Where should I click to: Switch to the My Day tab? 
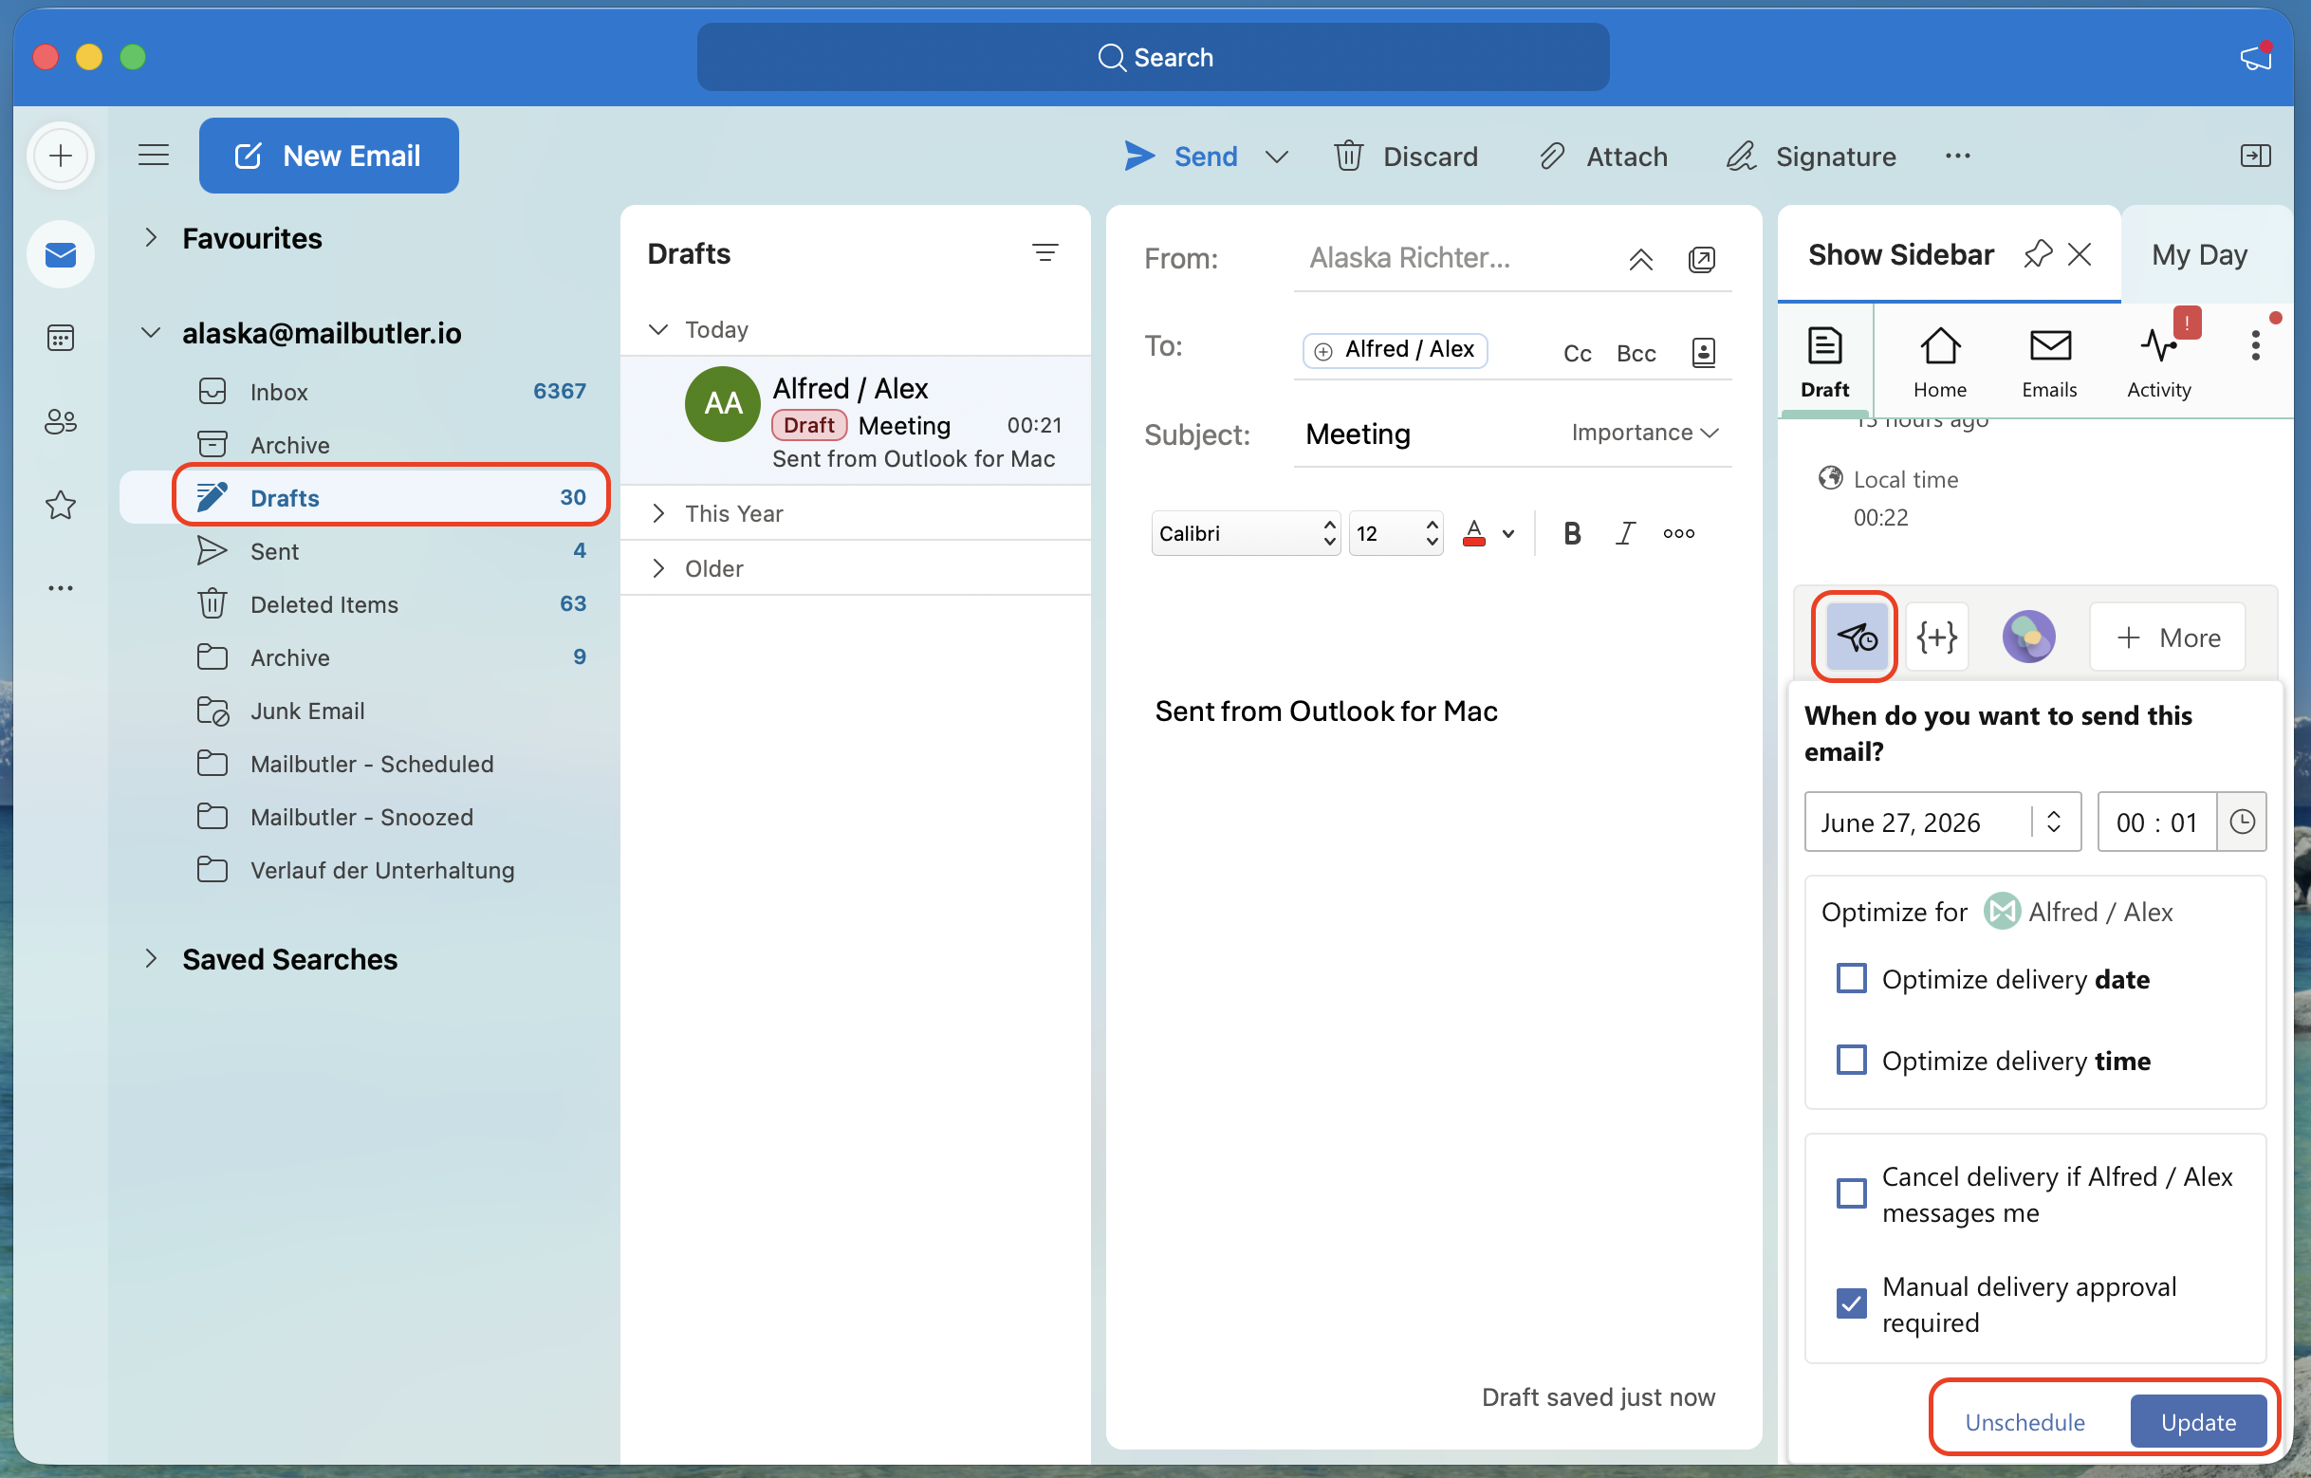point(2199,254)
